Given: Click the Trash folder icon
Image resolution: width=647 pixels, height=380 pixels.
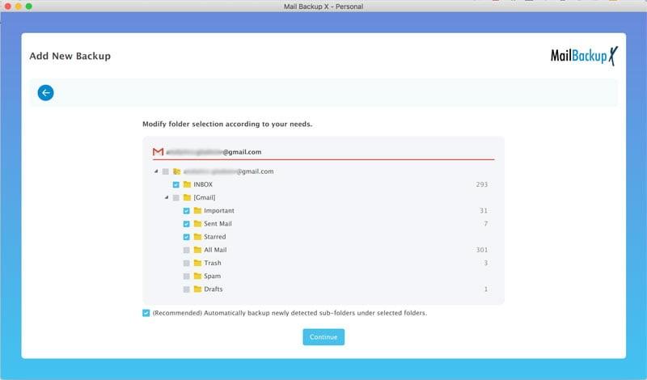Looking at the screenshot, I should coord(197,263).
